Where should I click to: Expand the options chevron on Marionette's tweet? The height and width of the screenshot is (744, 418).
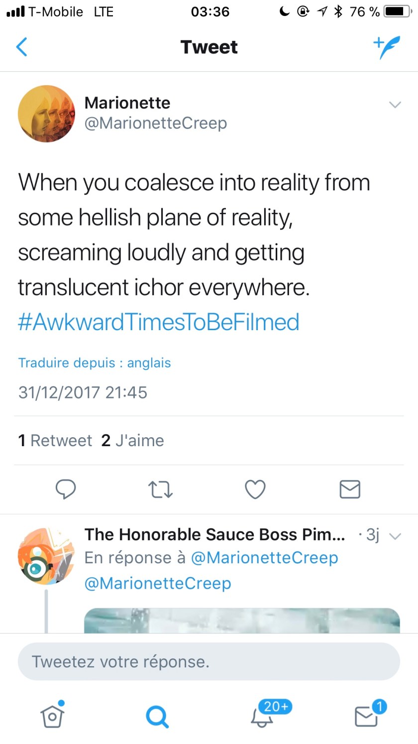(395, 105)
